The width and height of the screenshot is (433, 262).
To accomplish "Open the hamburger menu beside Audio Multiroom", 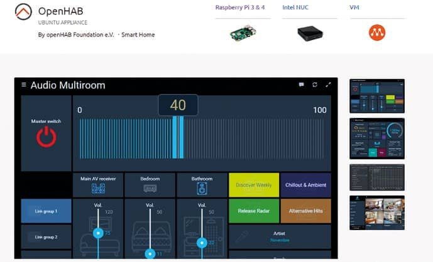I will click(x=24, y=85).
